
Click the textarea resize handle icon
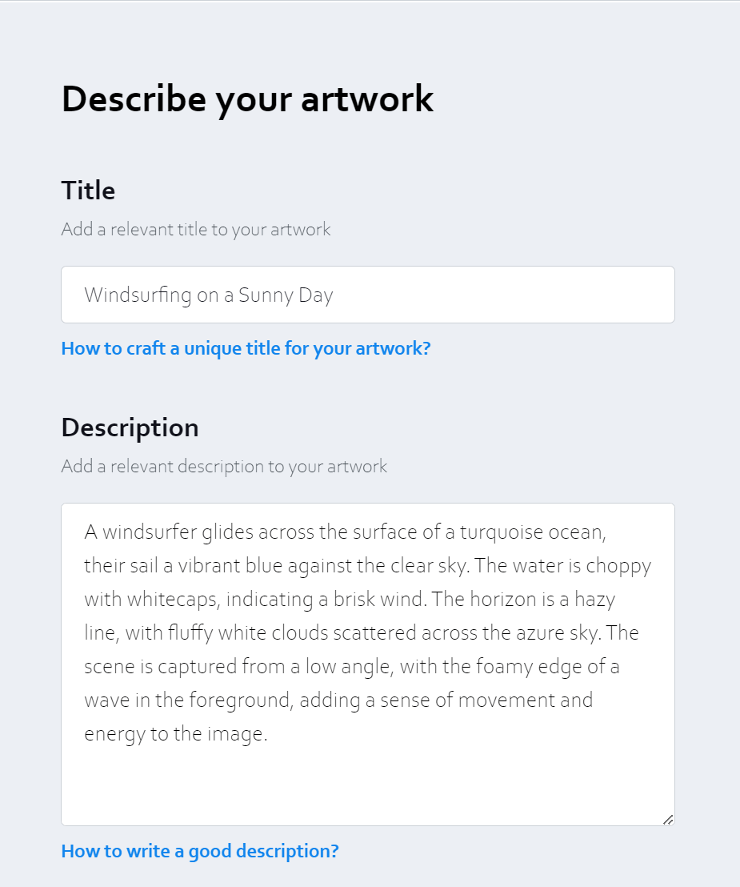(x=668, y=819)
